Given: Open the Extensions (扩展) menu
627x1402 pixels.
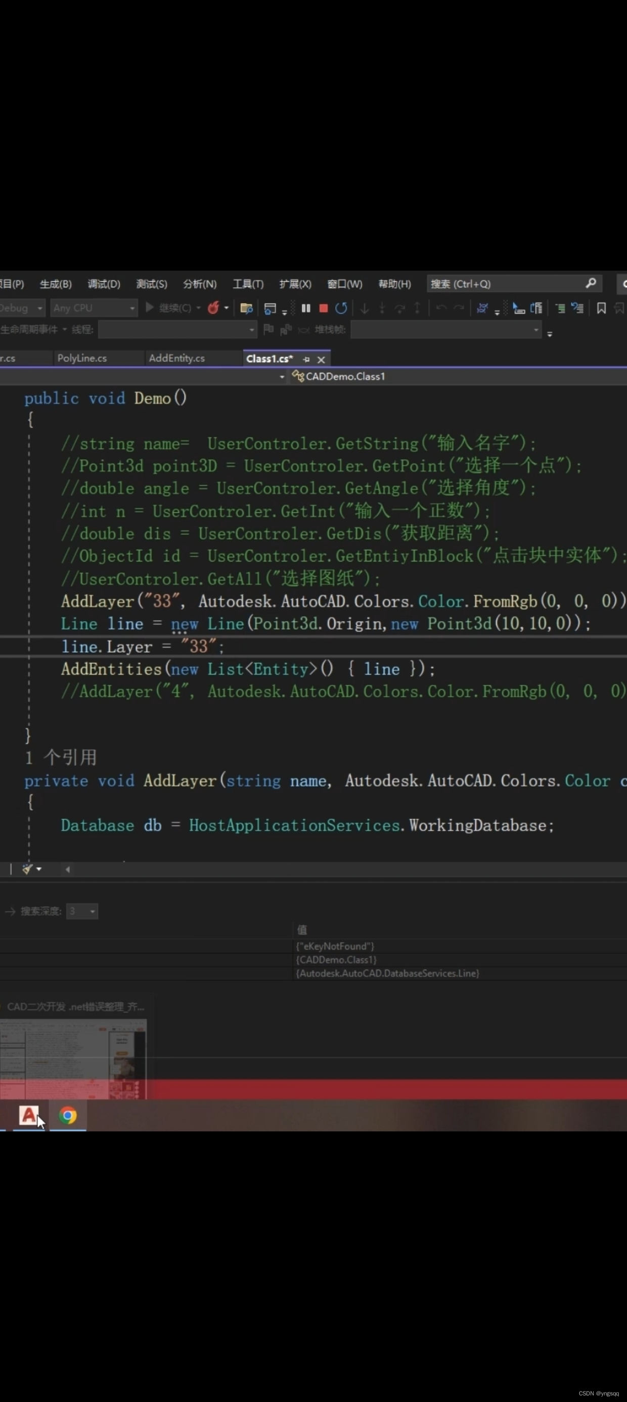Looking at the screenshot, I should (x=295, y=284).
